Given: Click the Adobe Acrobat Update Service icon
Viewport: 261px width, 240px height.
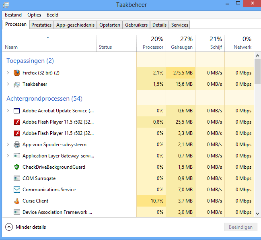Looking at the screenshot, I should [x=16, y=111].
